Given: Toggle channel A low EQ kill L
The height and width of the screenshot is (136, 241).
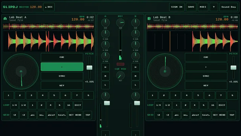Looking at the screenshot, I should pos(105,85).
